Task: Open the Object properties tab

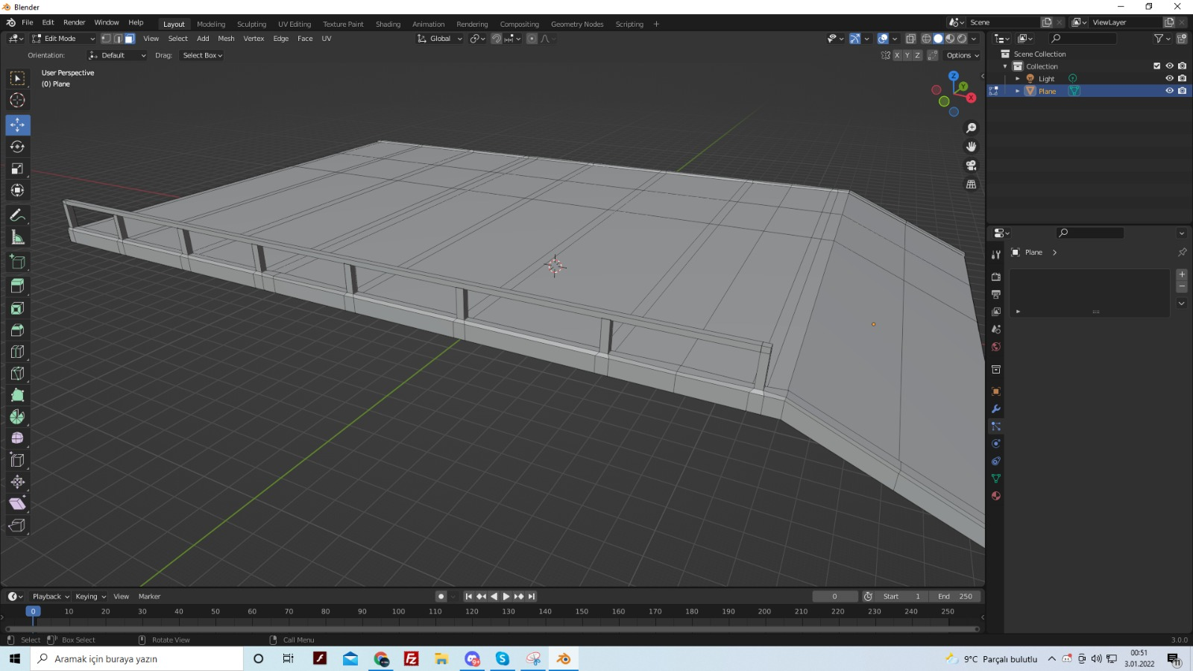Action: [x=995, y=391]
